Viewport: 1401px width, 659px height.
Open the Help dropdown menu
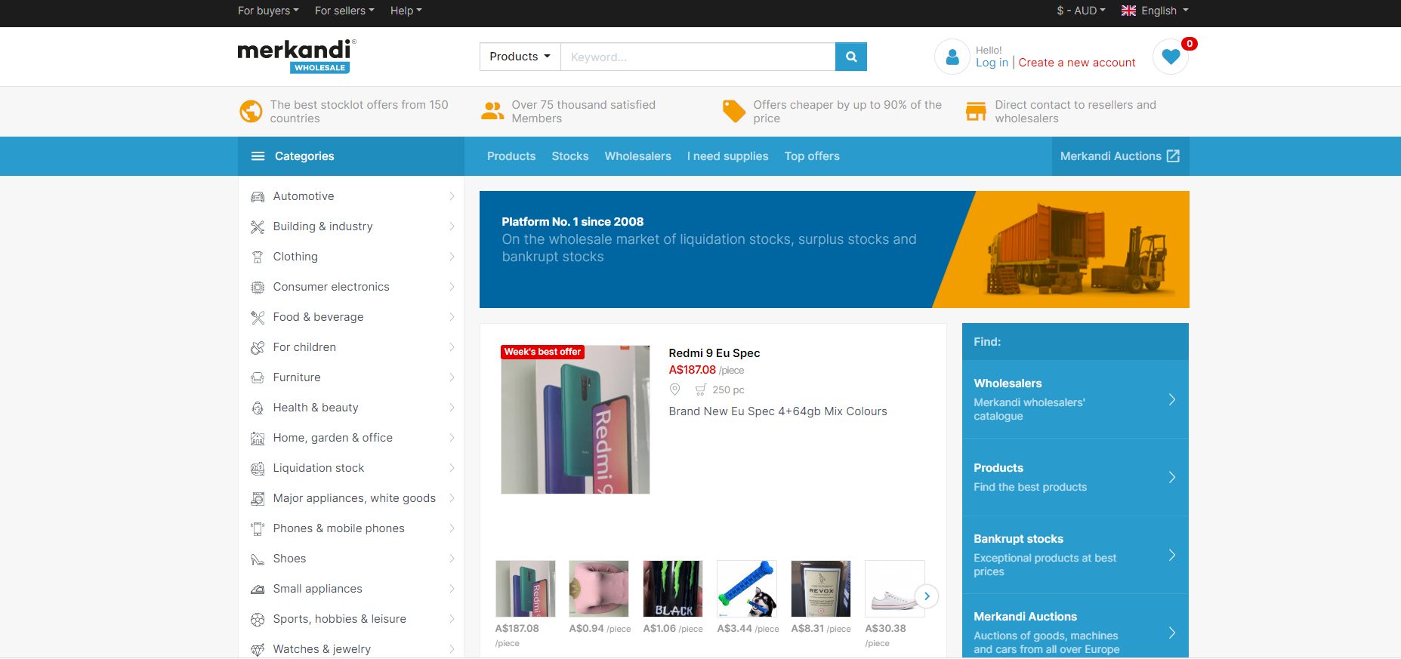[x=406, y=11]
